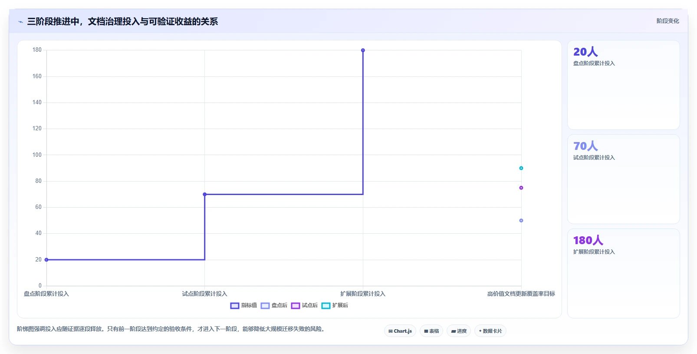Click the x-axis label 盘点阶段累计投入
Viewport: 697px width, 354px height.
click(46, 294)
